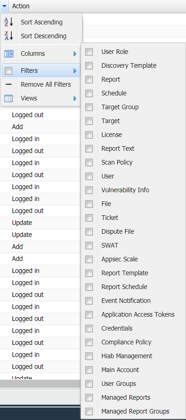Enable the Credentials filter checkbox
Image resolution: width=186 pixels, height=420 pixels.
click(89, 328)
